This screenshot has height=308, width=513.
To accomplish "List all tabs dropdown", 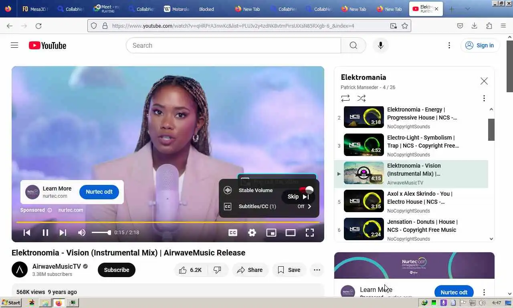I will (x=467, y=9).
